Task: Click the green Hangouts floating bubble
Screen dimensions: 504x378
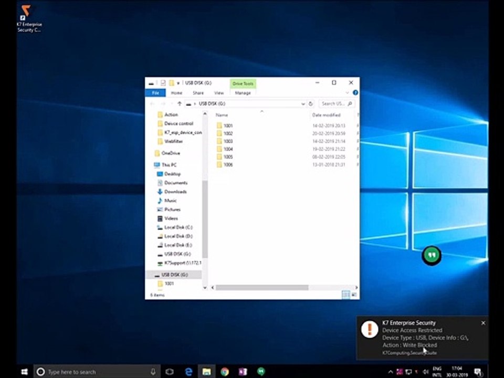Action: [432, 256]
